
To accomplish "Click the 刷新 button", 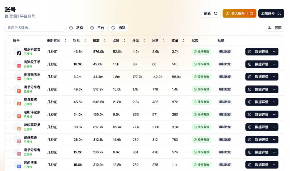I will coord(211,13).
